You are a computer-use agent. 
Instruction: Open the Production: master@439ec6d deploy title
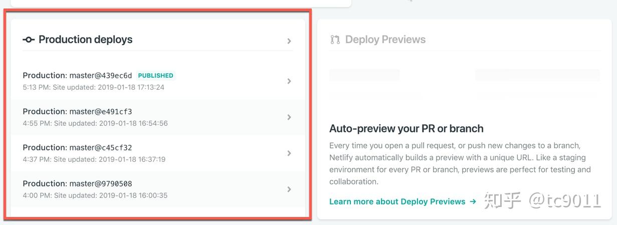pos(77,76)
